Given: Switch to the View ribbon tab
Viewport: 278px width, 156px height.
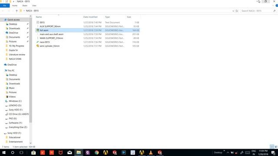Looking at the screenshot, I should click(x=34, y=6).
